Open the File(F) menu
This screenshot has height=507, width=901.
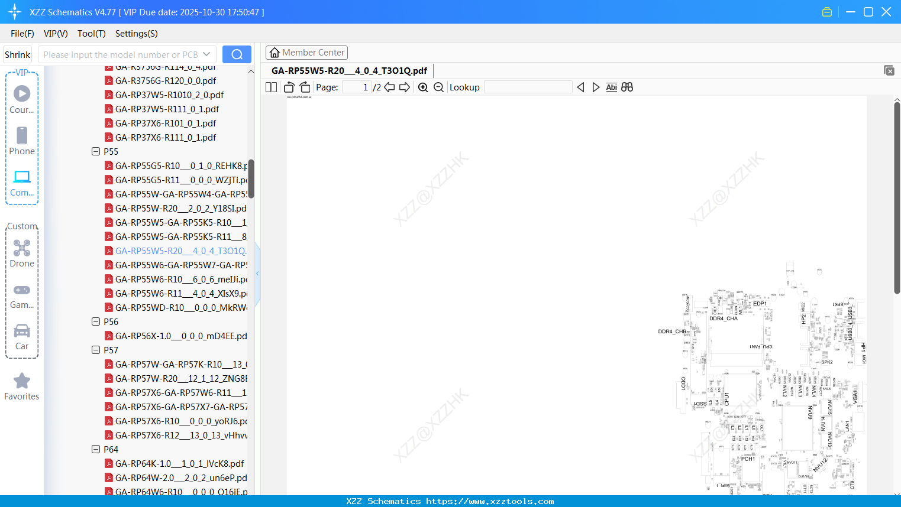pos(22,34)
